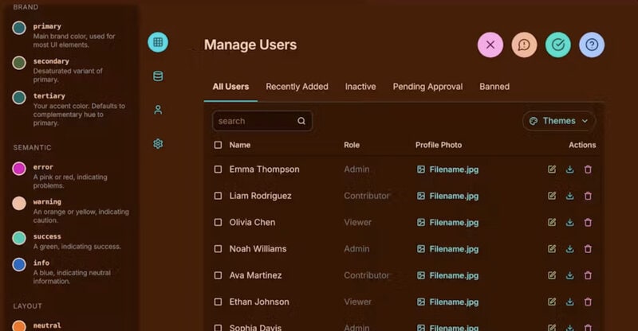Pick the info color swatch

[19, 264]
